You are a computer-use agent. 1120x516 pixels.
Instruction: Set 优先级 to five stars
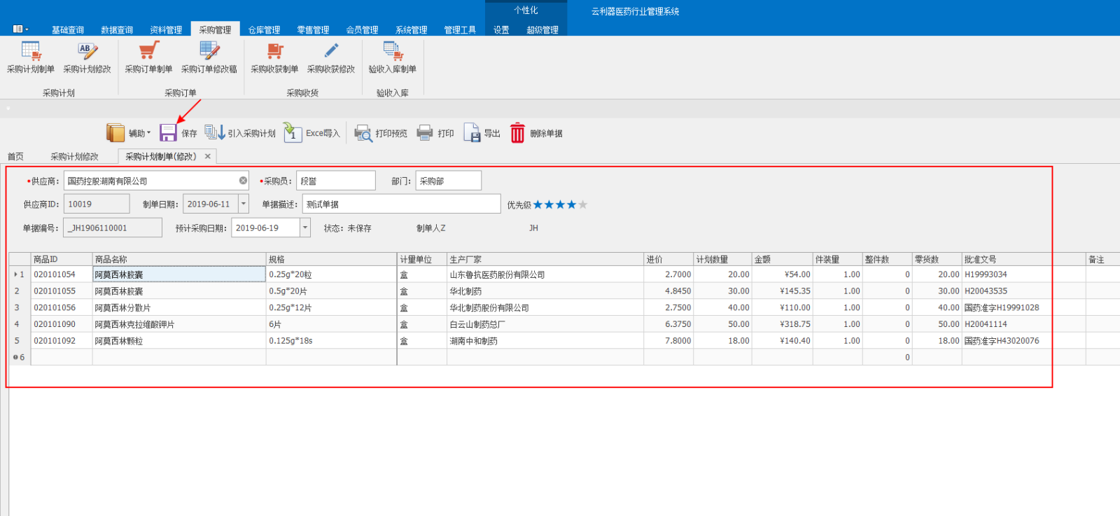point(583,204)
